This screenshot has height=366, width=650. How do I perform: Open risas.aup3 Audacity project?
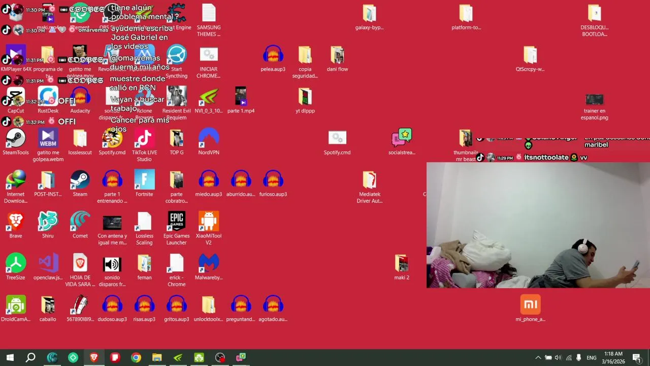tap(144, 309)
